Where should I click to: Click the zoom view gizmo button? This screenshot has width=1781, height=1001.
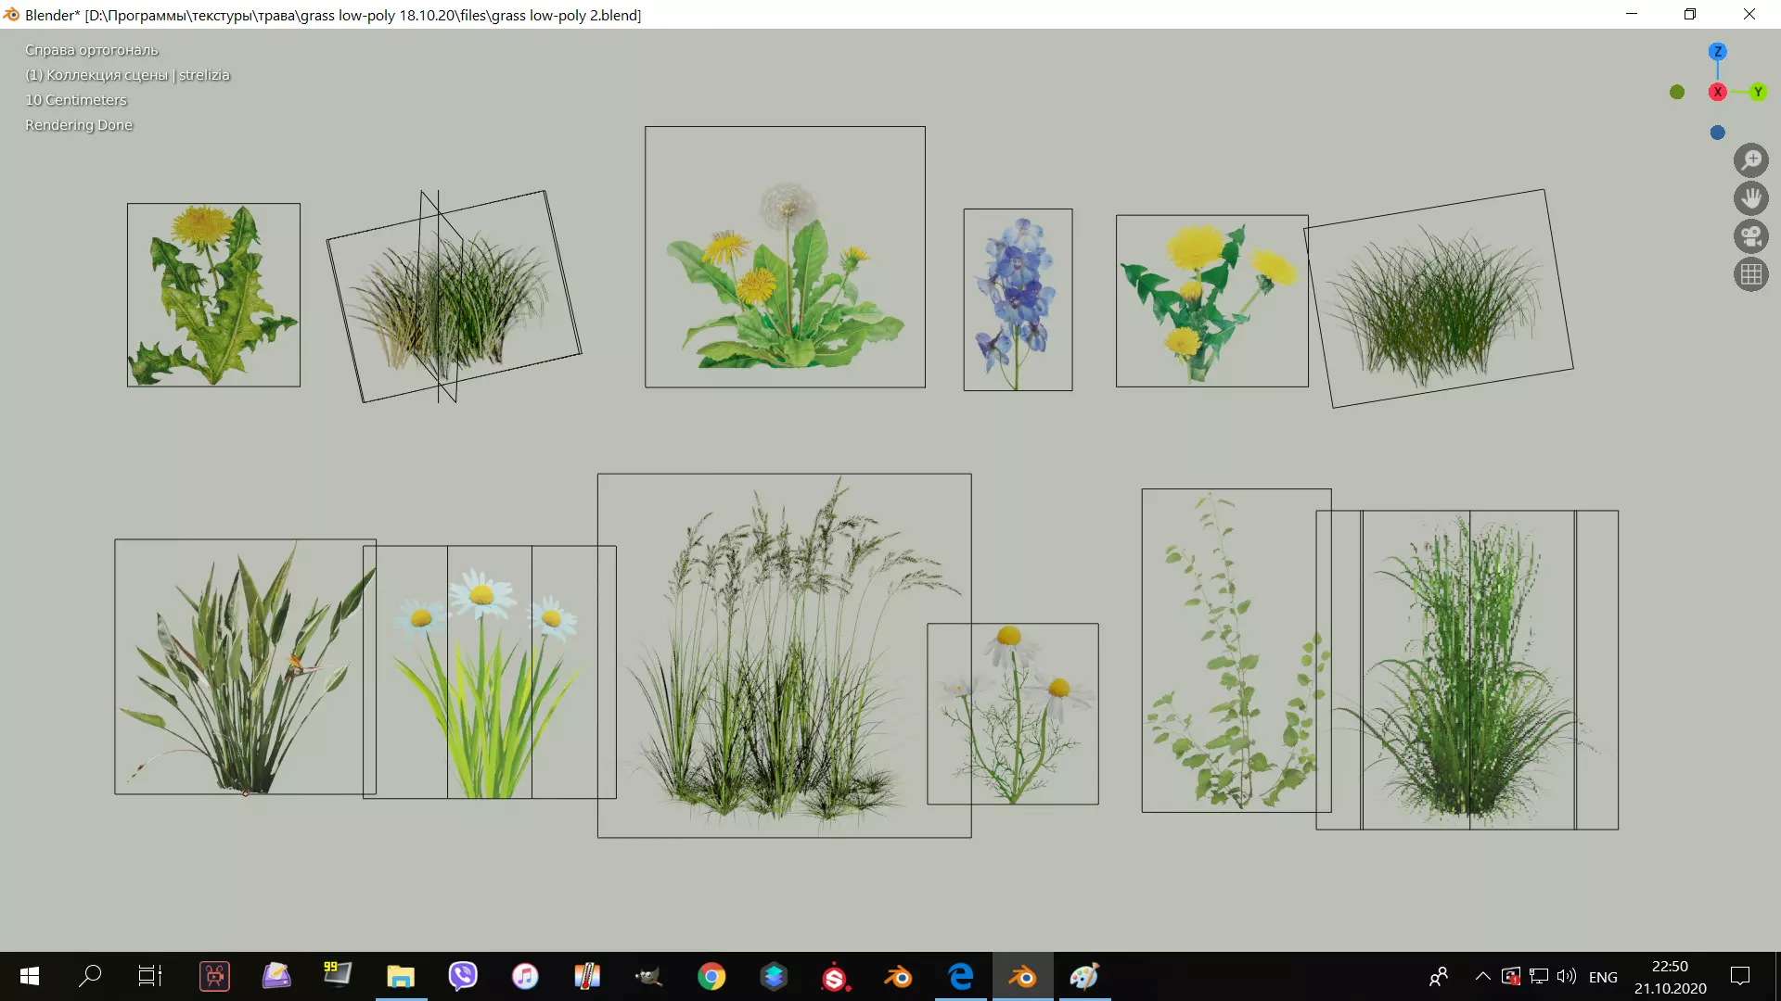click(x=1750, y=160)
